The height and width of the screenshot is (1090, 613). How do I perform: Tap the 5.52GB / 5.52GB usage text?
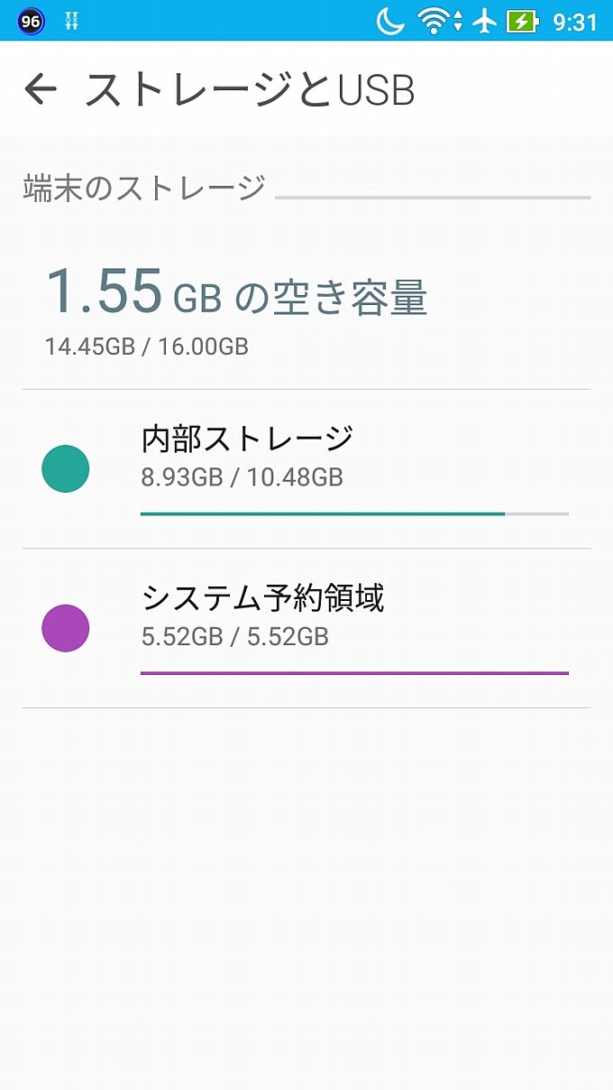click(235, 637)
